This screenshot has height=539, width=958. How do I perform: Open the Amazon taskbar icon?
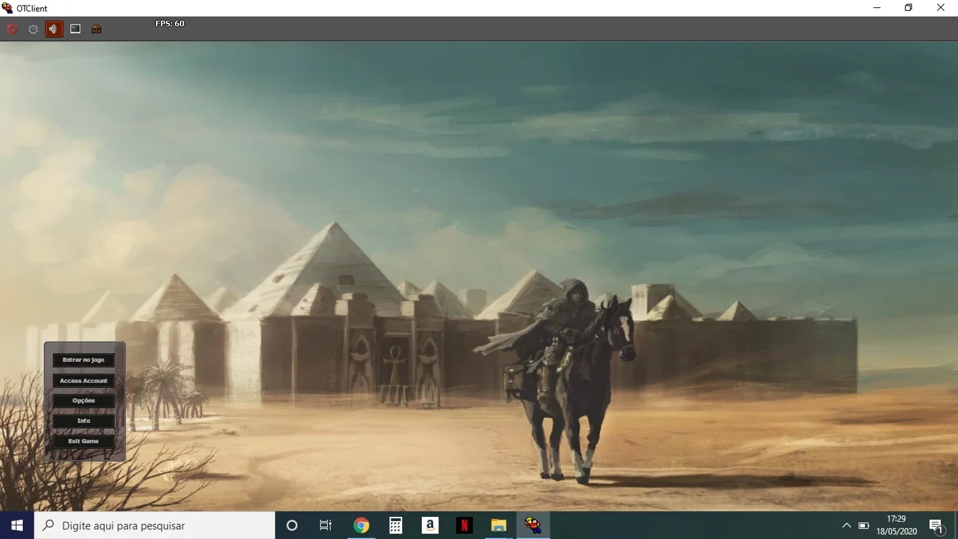coord(430,525)
